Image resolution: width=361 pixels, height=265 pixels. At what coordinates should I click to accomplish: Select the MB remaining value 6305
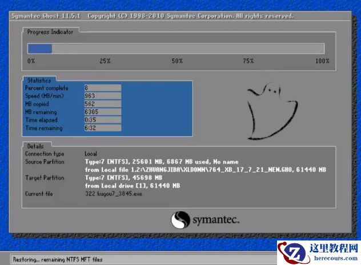click(103, 112)
